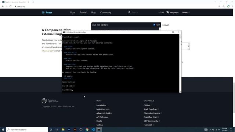Image resolution: width=235 pixels, height=132 pixels.
Task: Click the site search magnifier icon
Action: (x=129, y=12)
